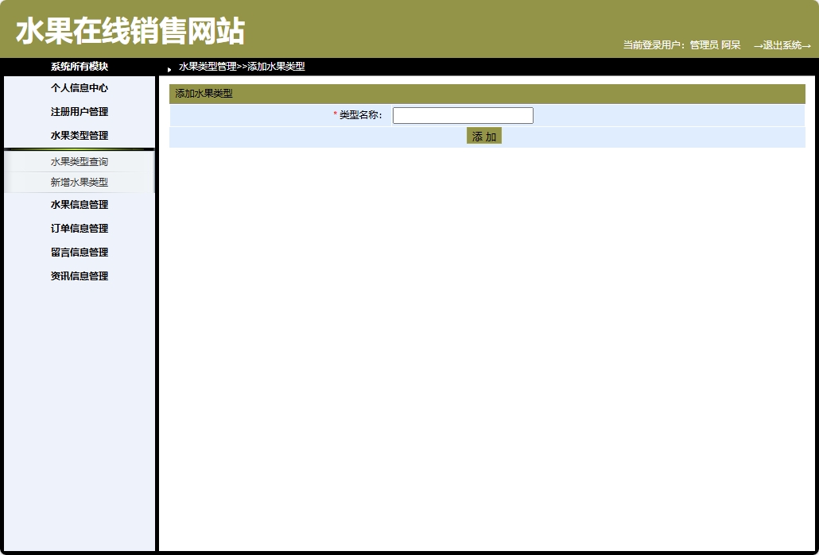Click the 水果在线销售网站 site title
This screenshot has width=819, height=555.
coord(130,27)
